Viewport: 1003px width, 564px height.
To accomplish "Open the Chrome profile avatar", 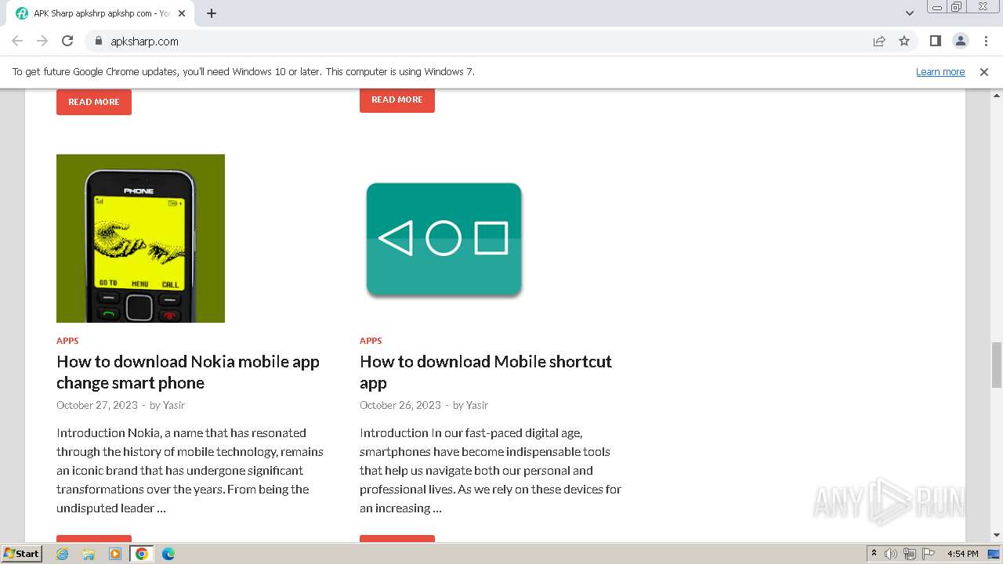I will click(960, 41).
